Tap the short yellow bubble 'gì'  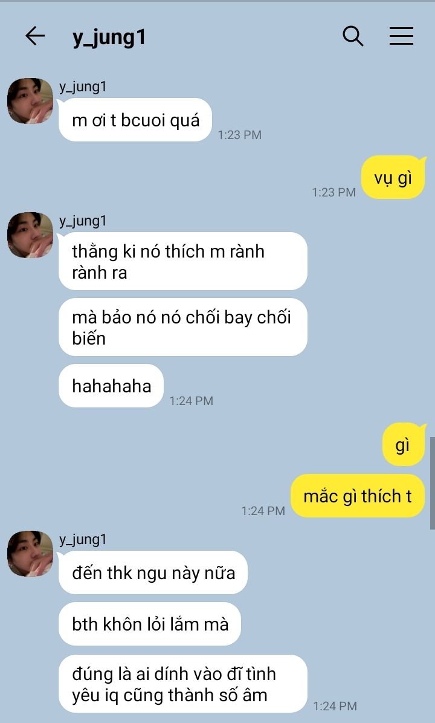point(403,445)
